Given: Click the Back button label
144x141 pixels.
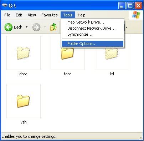Looking at the screenshot, I should [18, 27].
